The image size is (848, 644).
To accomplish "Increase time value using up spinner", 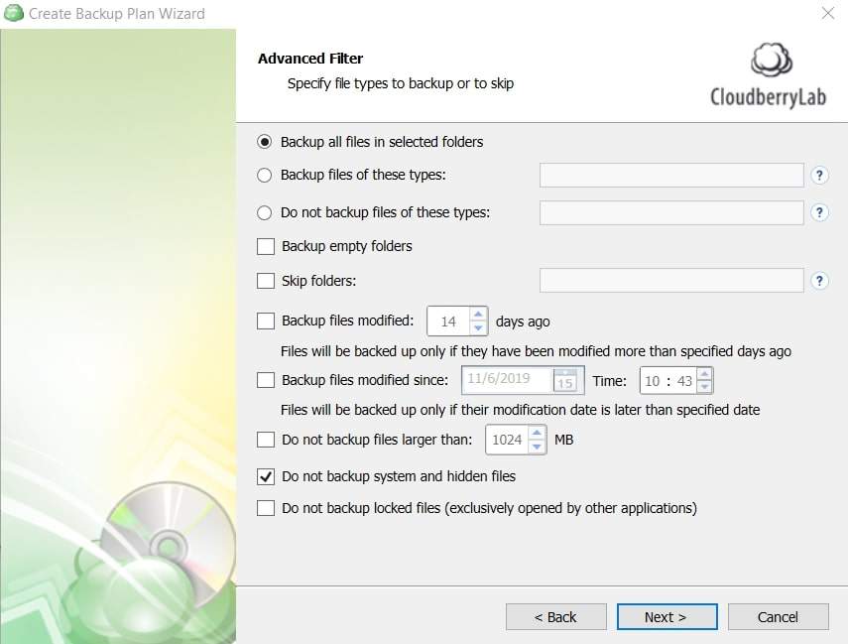I will pos(704,374).
